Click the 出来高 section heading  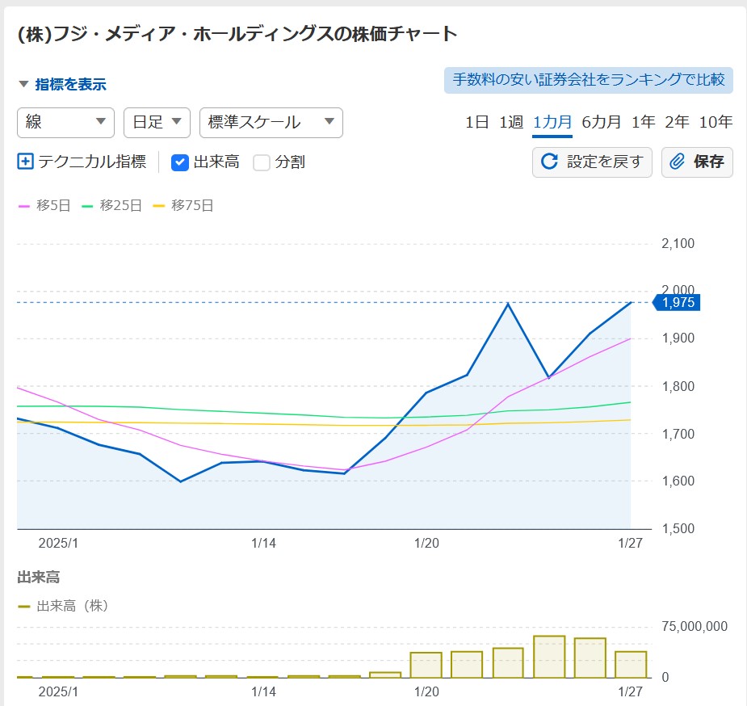coord(39,578)
